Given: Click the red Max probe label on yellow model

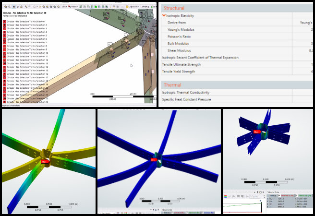Looking at the screenshot, I should (45, 162).
